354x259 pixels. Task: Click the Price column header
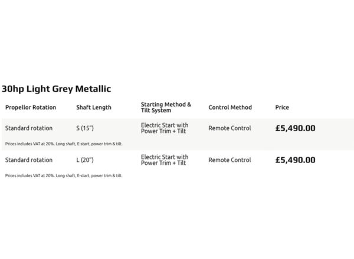[x=282, y=107]
